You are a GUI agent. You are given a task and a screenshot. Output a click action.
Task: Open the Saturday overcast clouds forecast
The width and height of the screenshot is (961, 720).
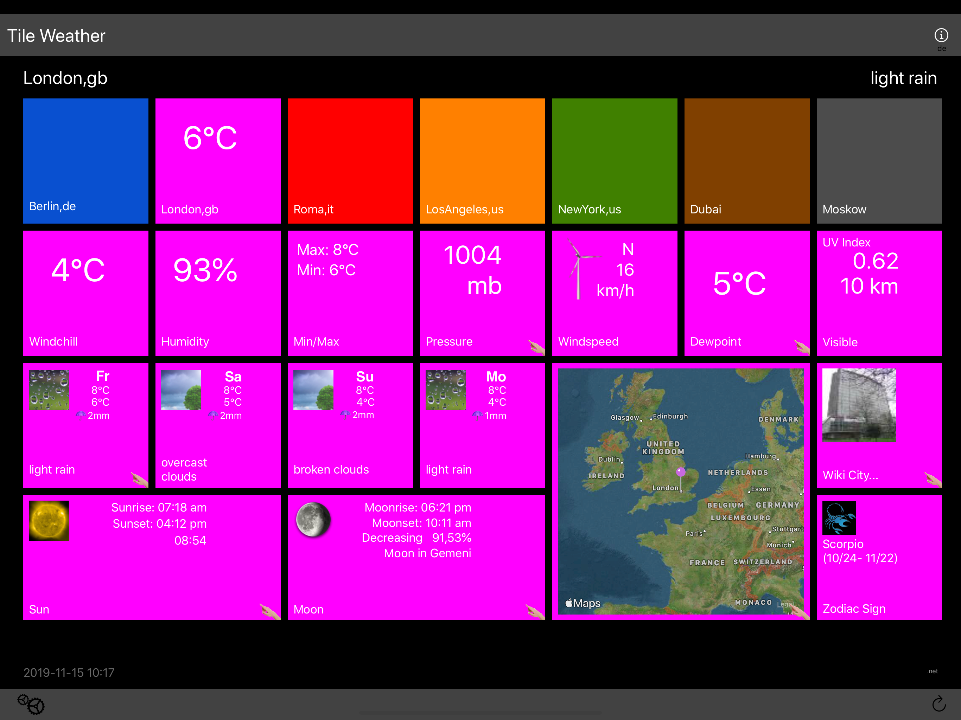(x=218, y=425)
